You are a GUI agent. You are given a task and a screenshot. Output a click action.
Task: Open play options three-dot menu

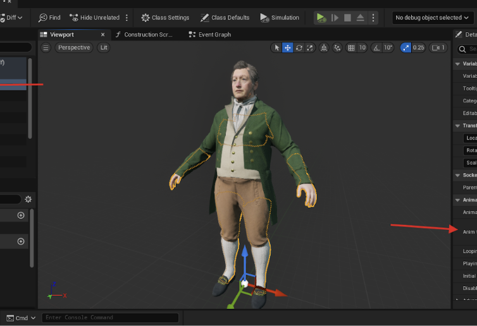click(x=373, y=18)
